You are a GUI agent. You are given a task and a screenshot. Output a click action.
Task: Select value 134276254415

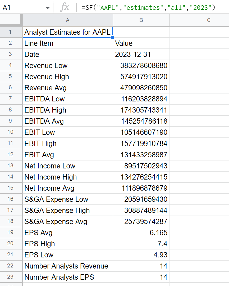[141, 177]
